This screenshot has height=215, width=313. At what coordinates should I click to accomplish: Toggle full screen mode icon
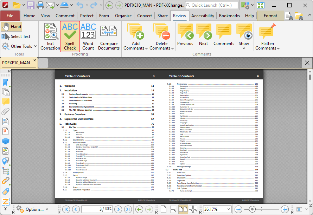point(261,5)
